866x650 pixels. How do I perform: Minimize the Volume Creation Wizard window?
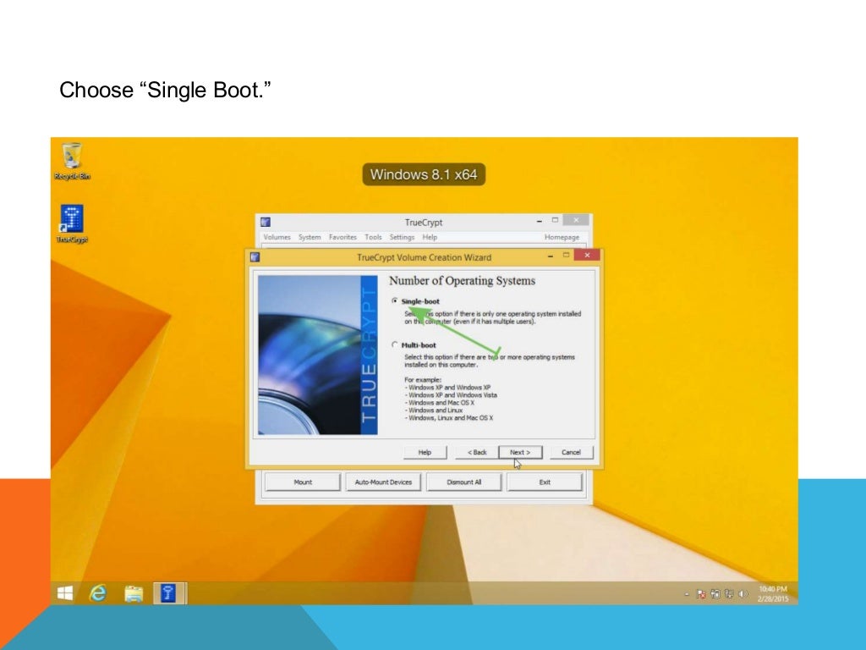pos(550,256)
